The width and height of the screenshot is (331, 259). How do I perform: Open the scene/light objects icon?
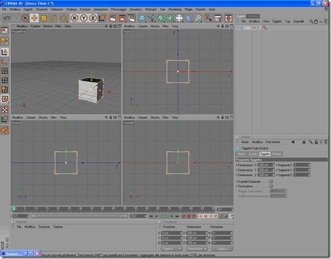pos(179,18)
